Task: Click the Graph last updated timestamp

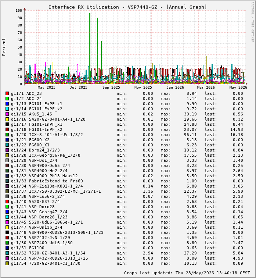Action: pyautogui.click(x=187, y=273)
